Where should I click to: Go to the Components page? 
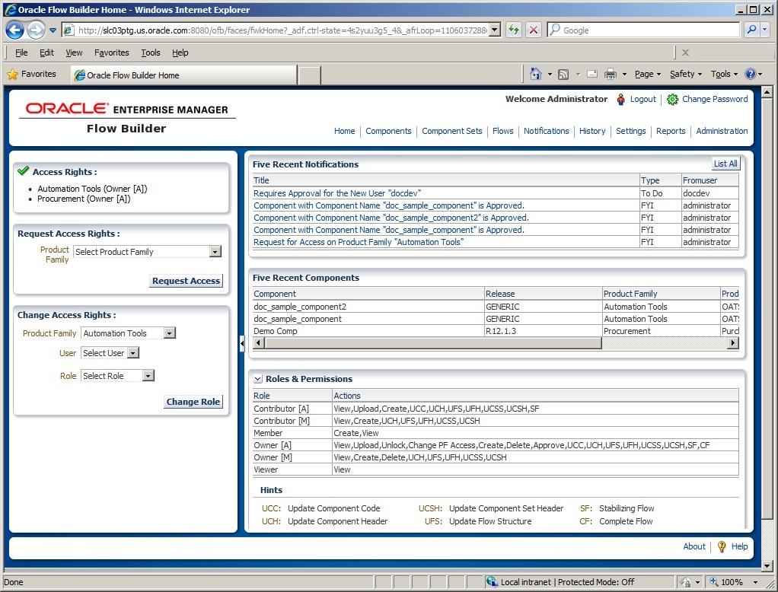coord(388,131)
